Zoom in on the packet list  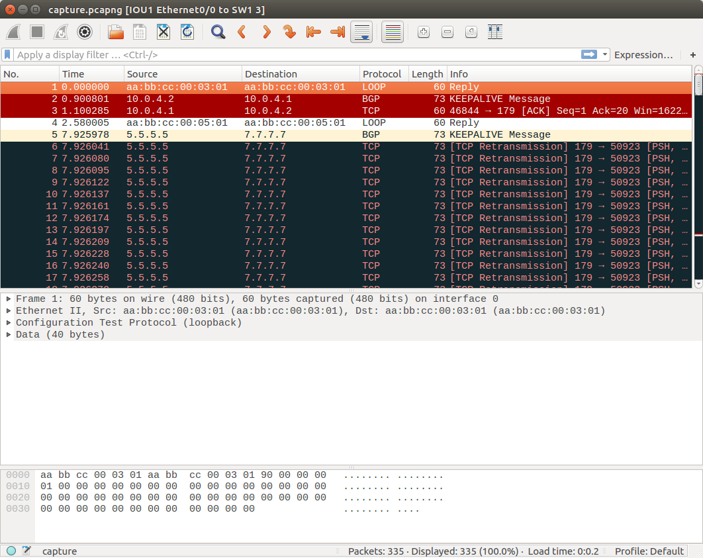(423, 32)
